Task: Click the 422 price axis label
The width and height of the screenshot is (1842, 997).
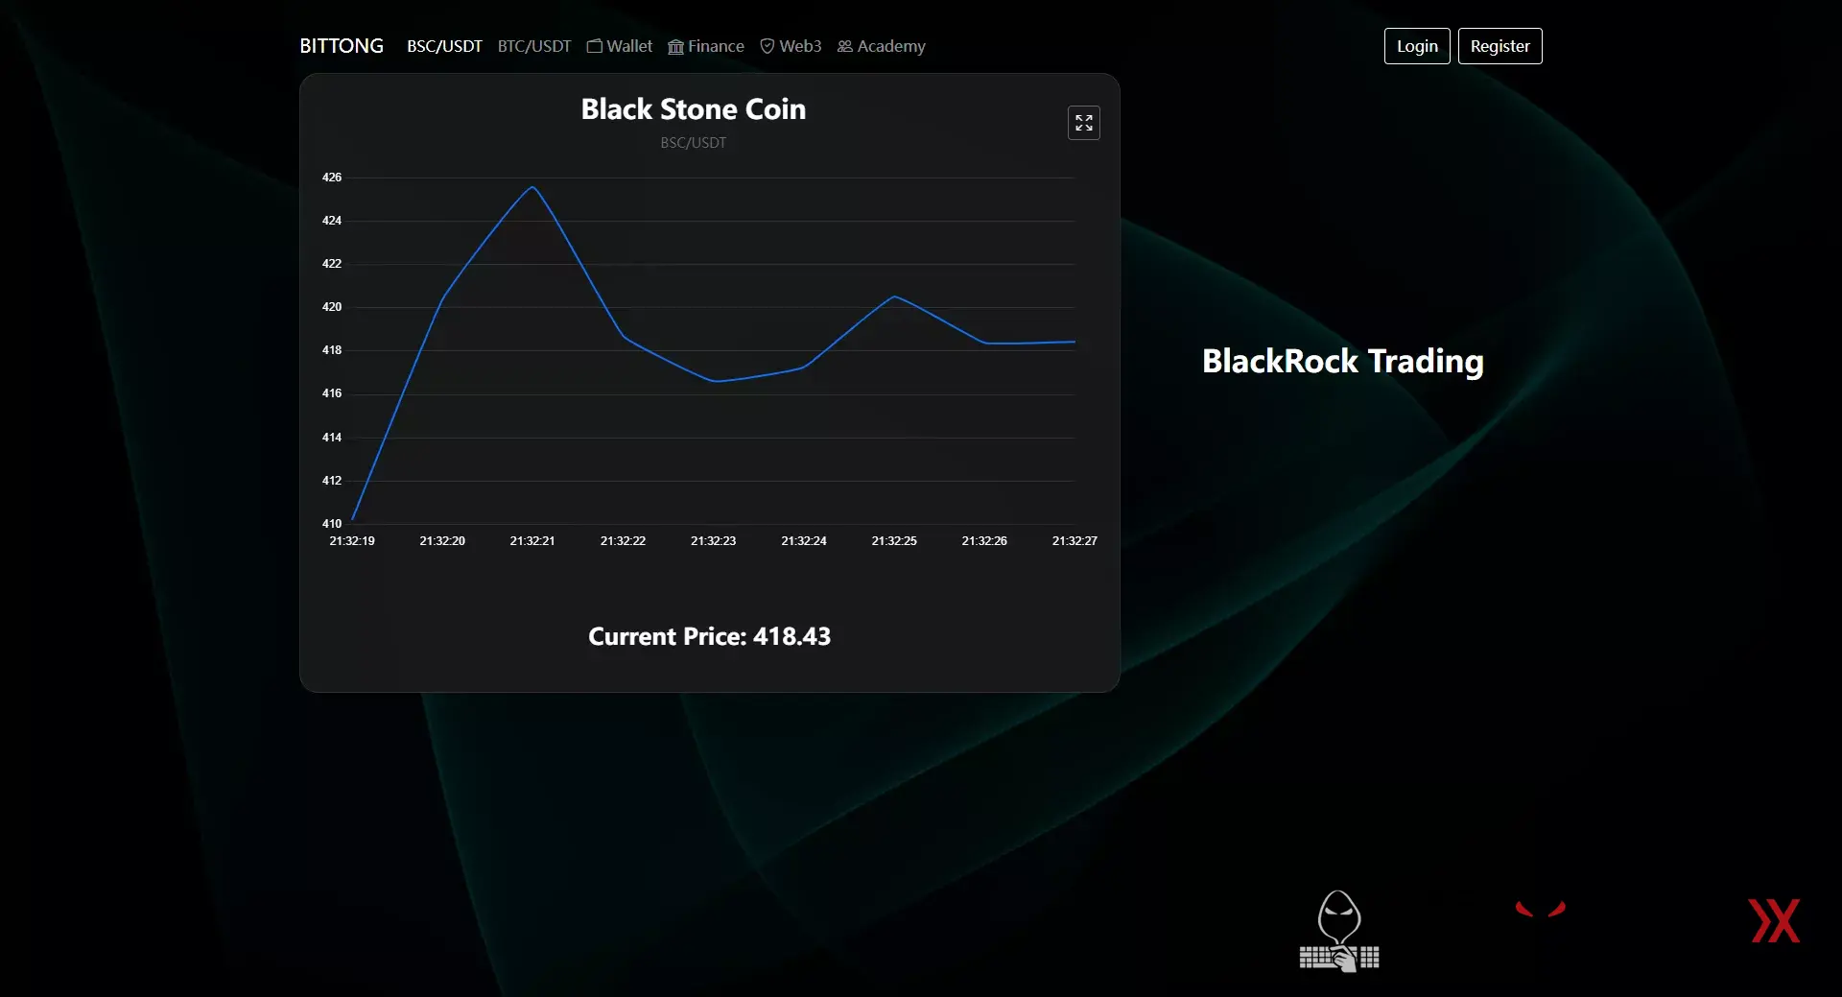Action: click(332, 264)
